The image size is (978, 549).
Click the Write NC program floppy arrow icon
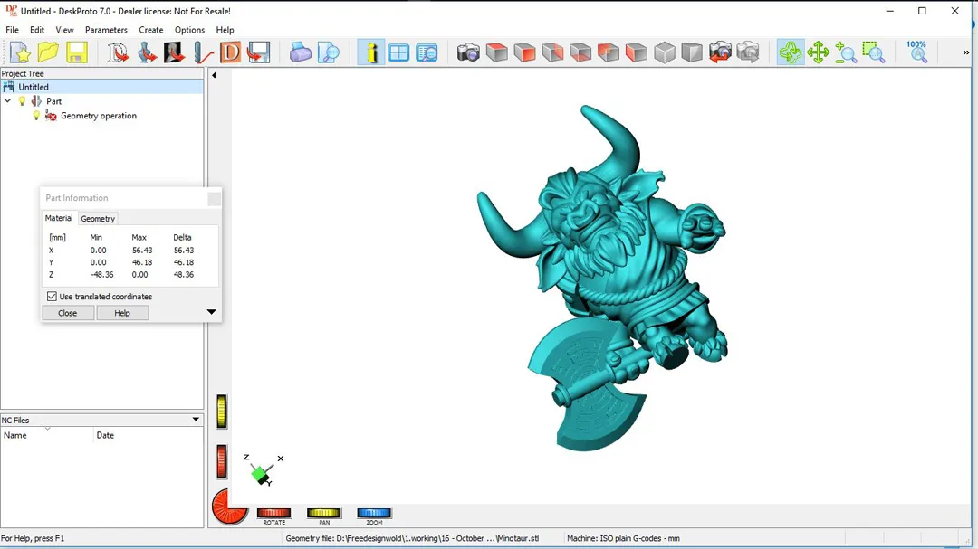258,52
